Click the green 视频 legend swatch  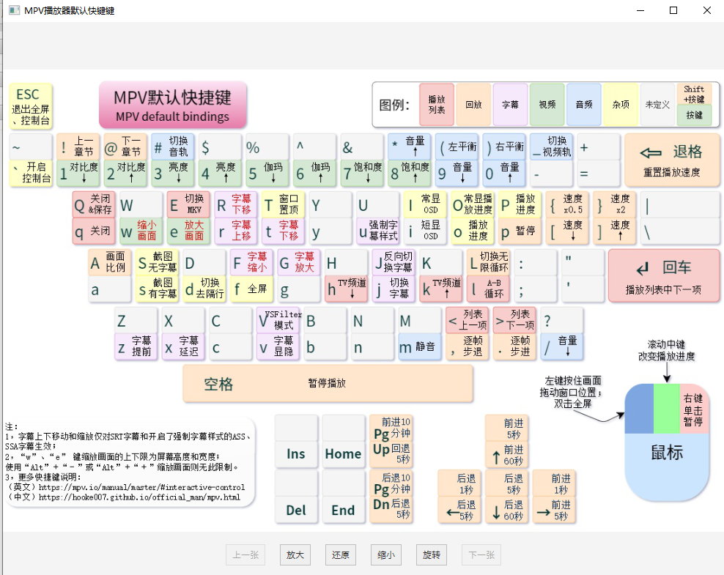point(547,105)
